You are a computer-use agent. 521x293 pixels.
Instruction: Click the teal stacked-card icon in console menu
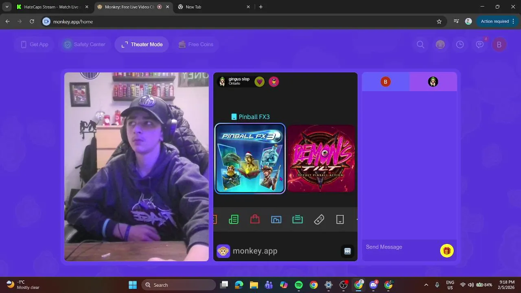[298, 220]
